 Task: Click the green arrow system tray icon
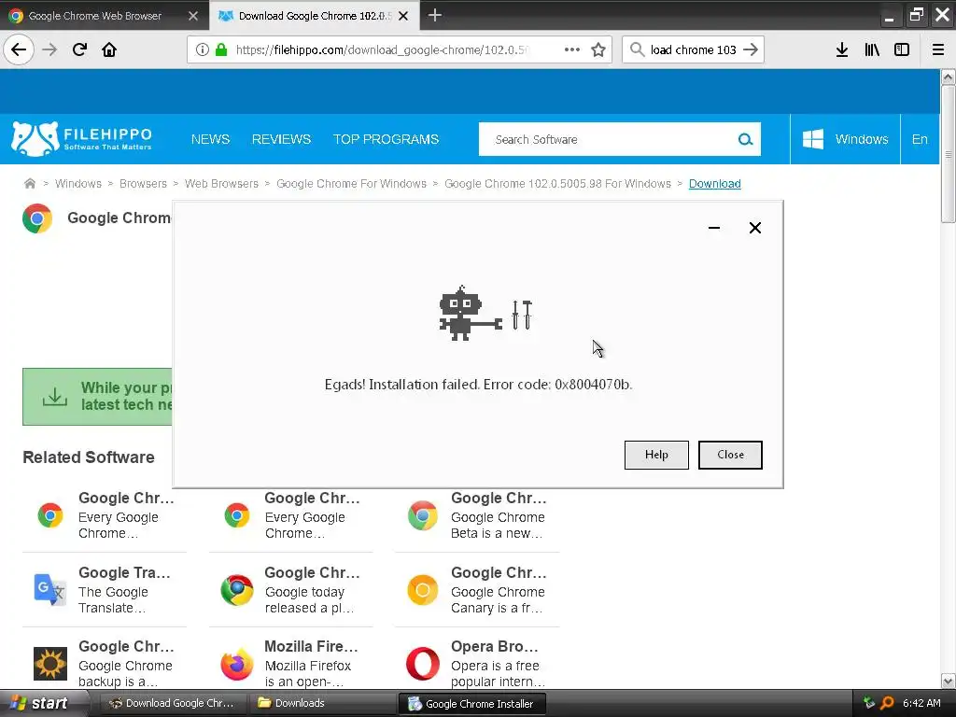tap(869, 703)
